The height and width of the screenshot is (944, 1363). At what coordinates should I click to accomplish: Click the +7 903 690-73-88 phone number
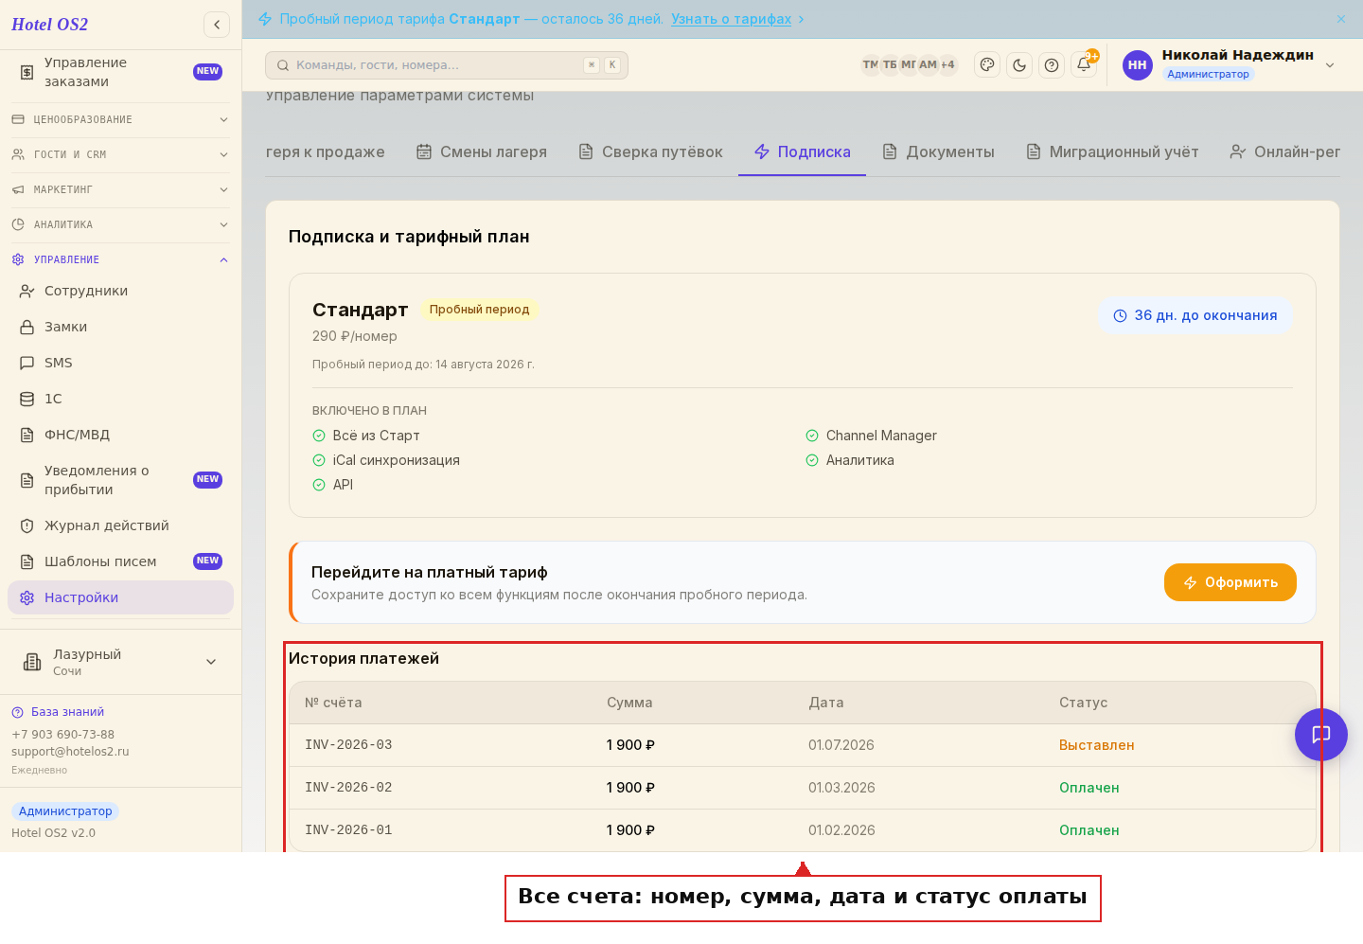pos(62,735)
